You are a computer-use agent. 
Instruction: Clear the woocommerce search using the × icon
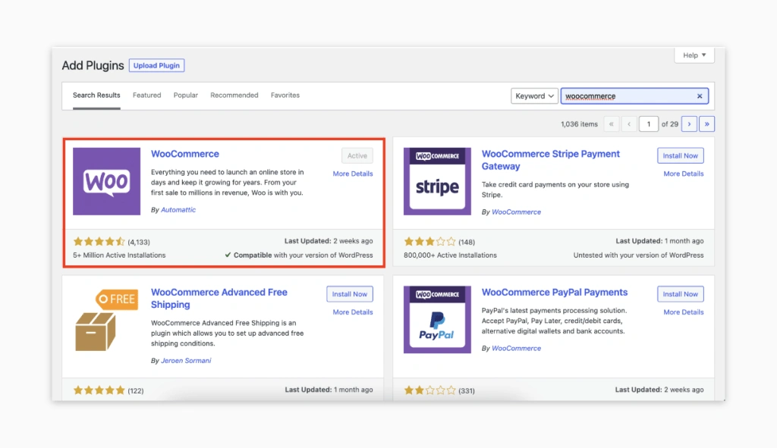[700, 96]
